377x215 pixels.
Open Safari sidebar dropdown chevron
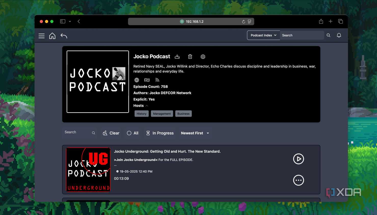click(x=70, y=21)
